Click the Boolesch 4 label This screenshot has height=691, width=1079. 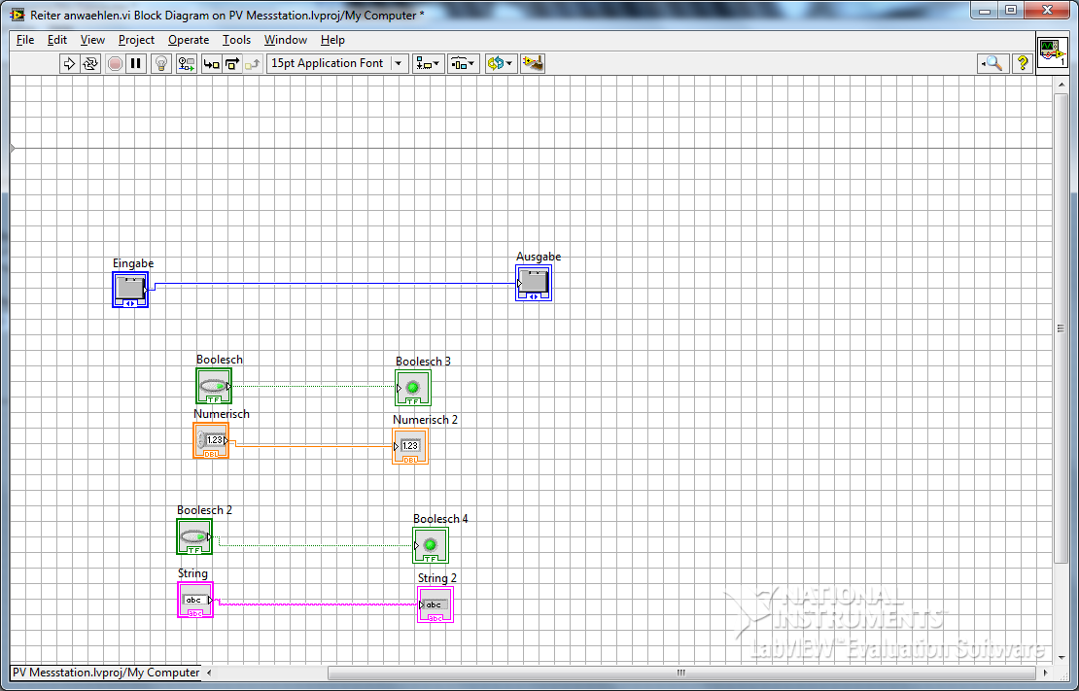[440, 519]
